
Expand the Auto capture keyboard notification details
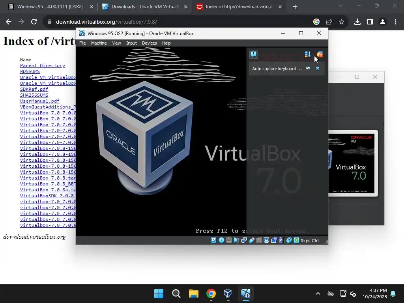[308, 68]
